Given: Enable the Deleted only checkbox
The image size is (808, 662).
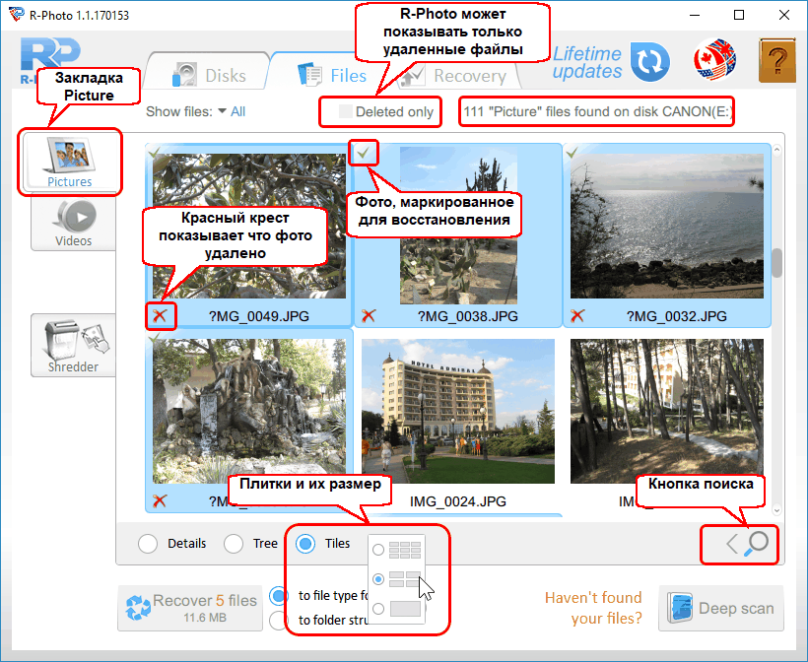Looking at the screenshot, I should (x=346, y=112).
